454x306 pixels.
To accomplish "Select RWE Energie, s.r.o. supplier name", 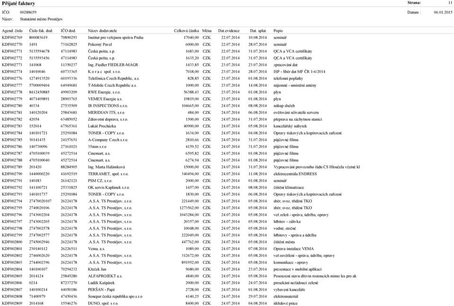I will [104, 92].
